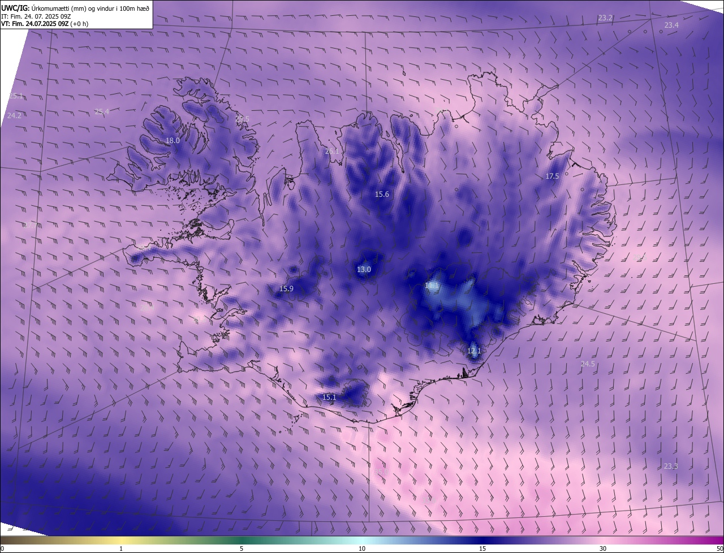
Task: Click the 26.1 value label
Action: (332, 152)
